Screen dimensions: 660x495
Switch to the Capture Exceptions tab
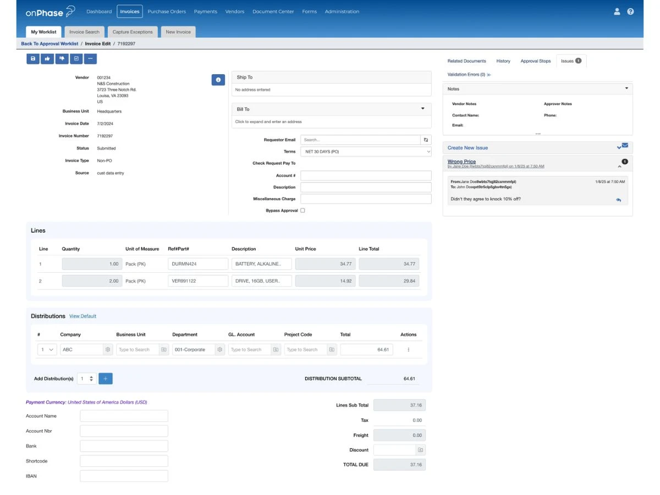pos(133,32)
